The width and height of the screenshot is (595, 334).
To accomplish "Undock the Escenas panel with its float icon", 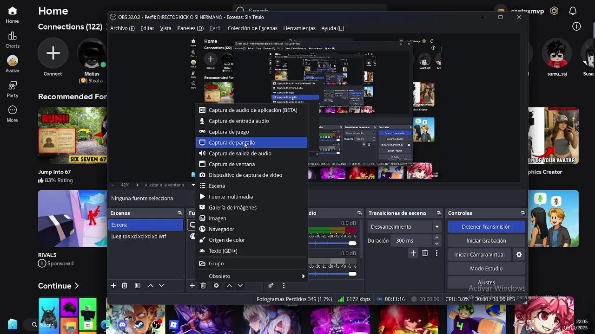I will (x=180, y=213).
